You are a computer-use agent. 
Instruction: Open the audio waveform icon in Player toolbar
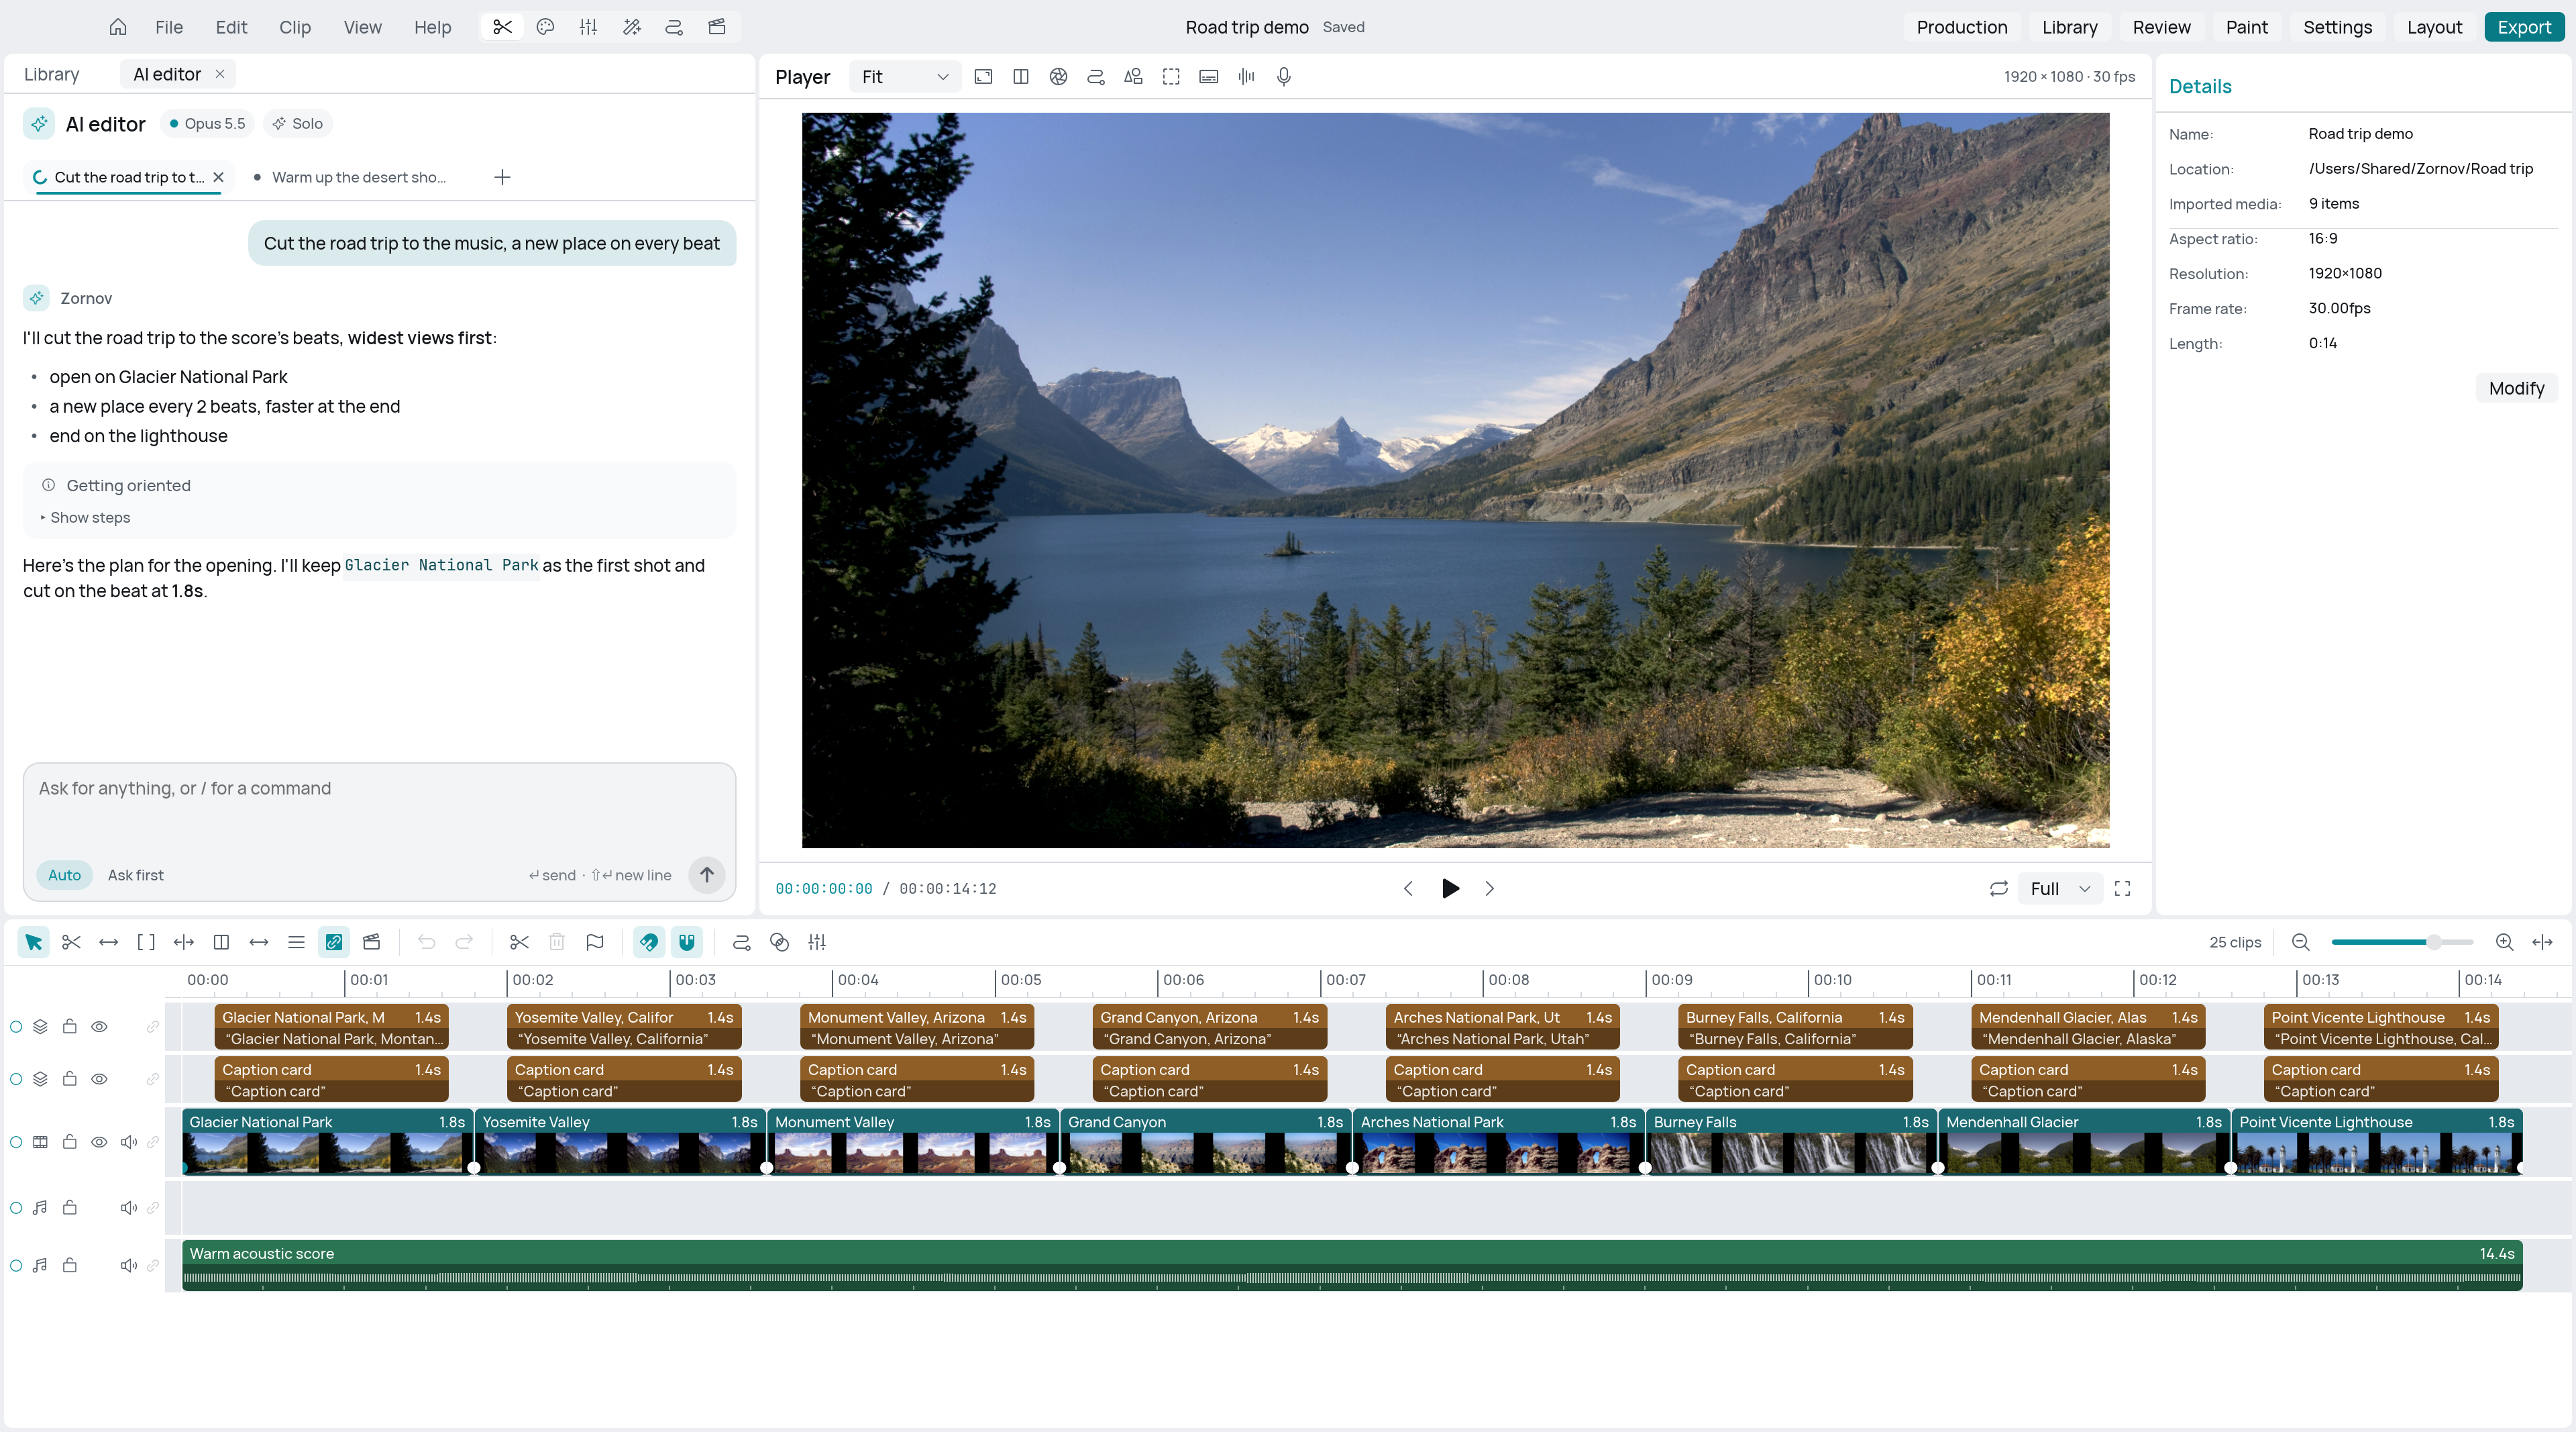point(1246,77)
